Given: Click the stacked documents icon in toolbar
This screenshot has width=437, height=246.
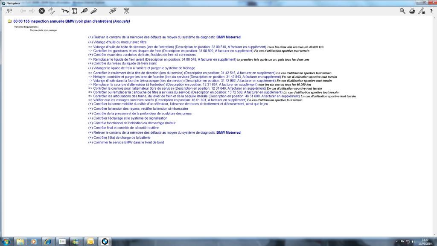Looking at the screenshot, I should [113, 11].
